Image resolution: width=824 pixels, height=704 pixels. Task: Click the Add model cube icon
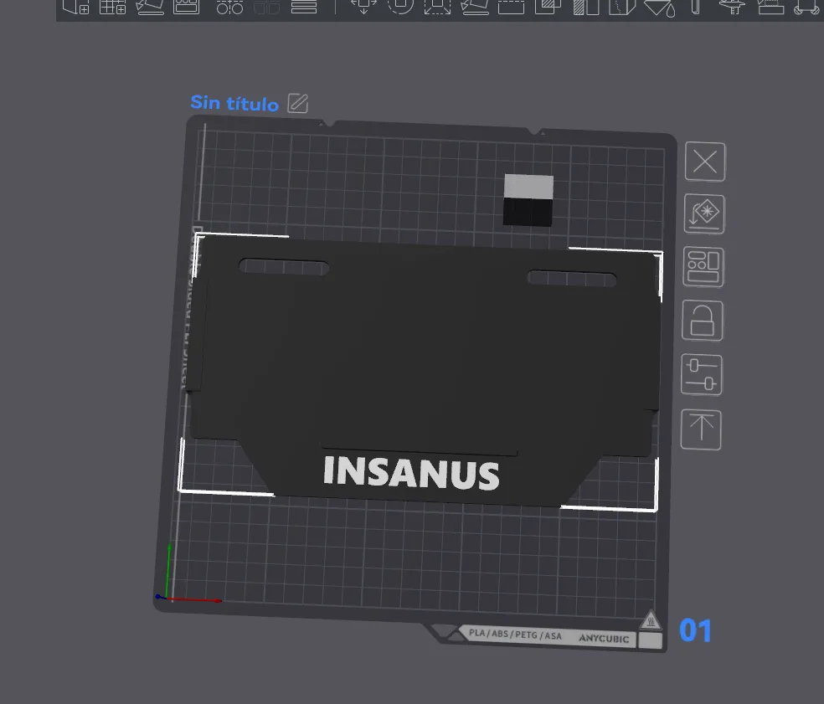[x=75, y=7]
